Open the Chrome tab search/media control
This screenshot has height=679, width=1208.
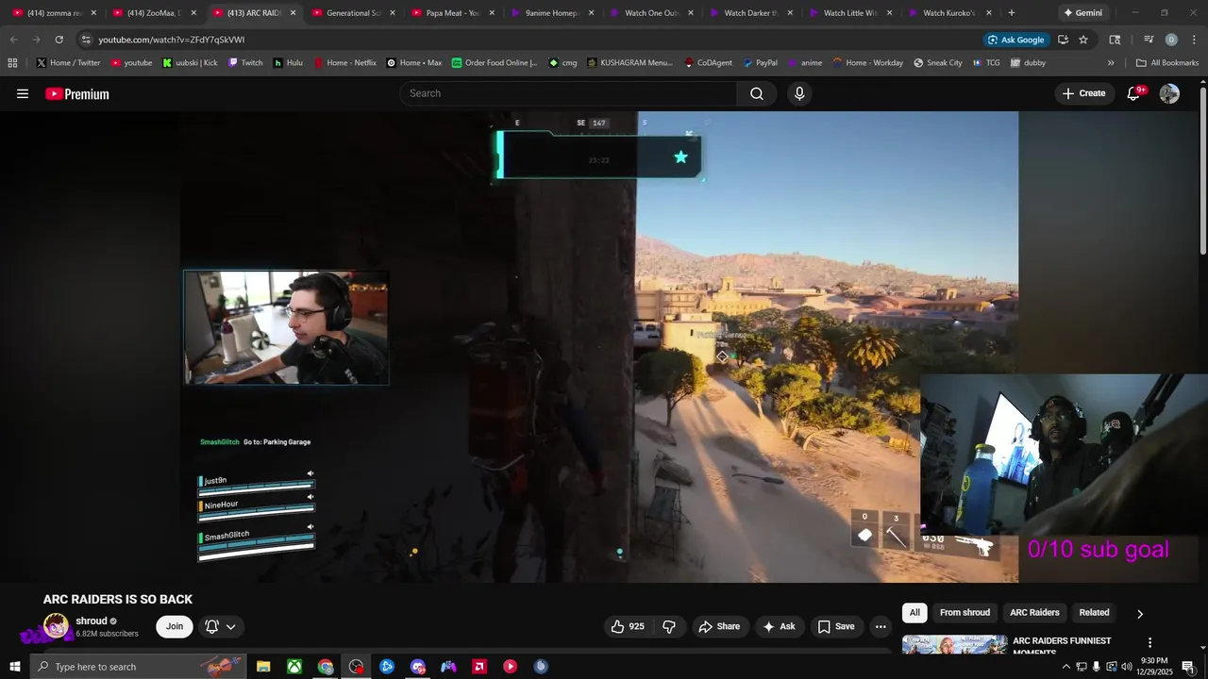tap(1149, 40)
